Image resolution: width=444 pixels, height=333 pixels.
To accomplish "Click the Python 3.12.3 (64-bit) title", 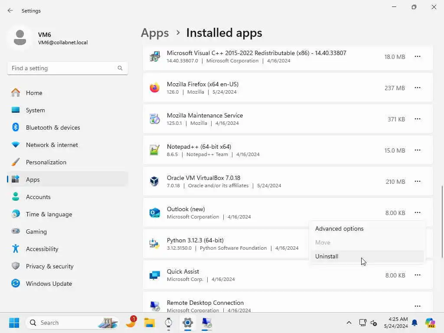I will tap(195, 240).
